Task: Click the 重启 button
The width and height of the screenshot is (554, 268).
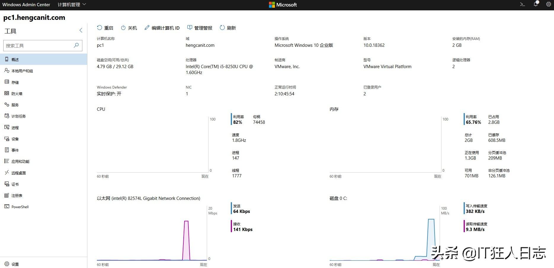Action: 105,28
